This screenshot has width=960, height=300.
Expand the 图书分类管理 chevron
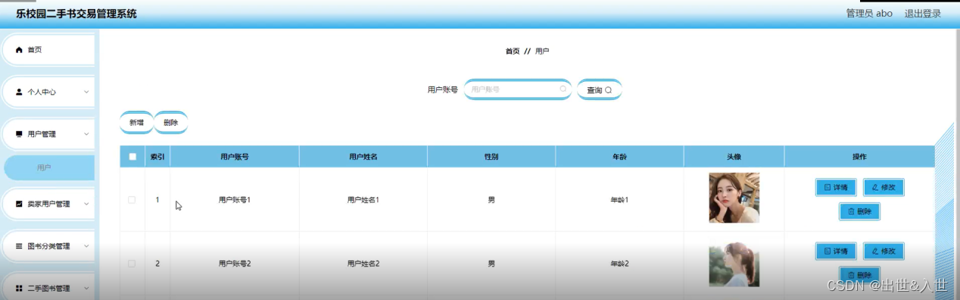[x=86, y=246]
